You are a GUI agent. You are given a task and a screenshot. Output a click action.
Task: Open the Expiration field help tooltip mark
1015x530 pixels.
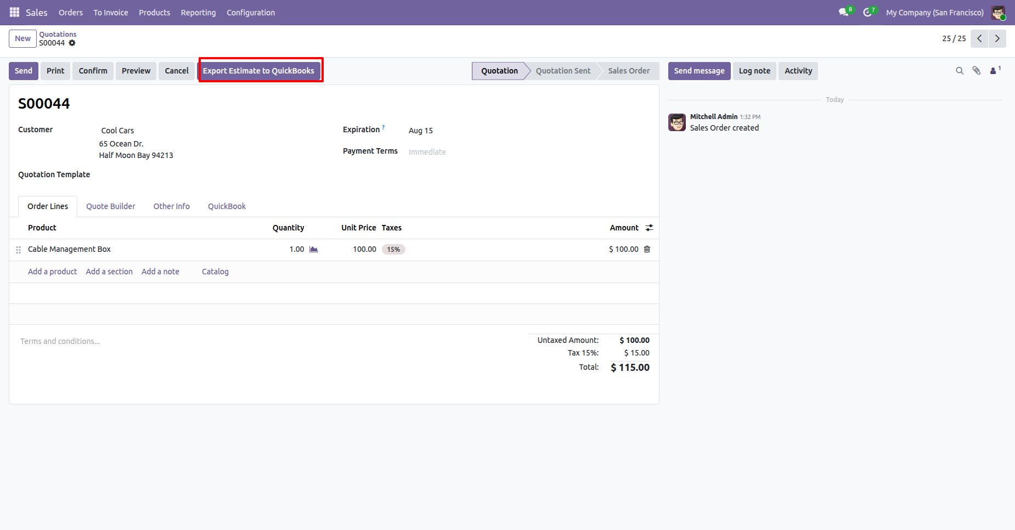[383, 127]
